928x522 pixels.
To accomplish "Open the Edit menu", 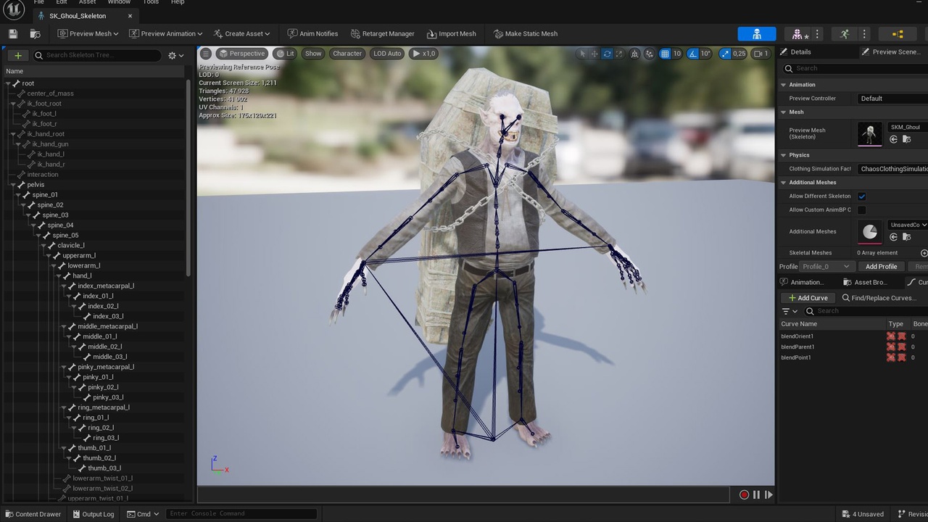I will point(62,2).
